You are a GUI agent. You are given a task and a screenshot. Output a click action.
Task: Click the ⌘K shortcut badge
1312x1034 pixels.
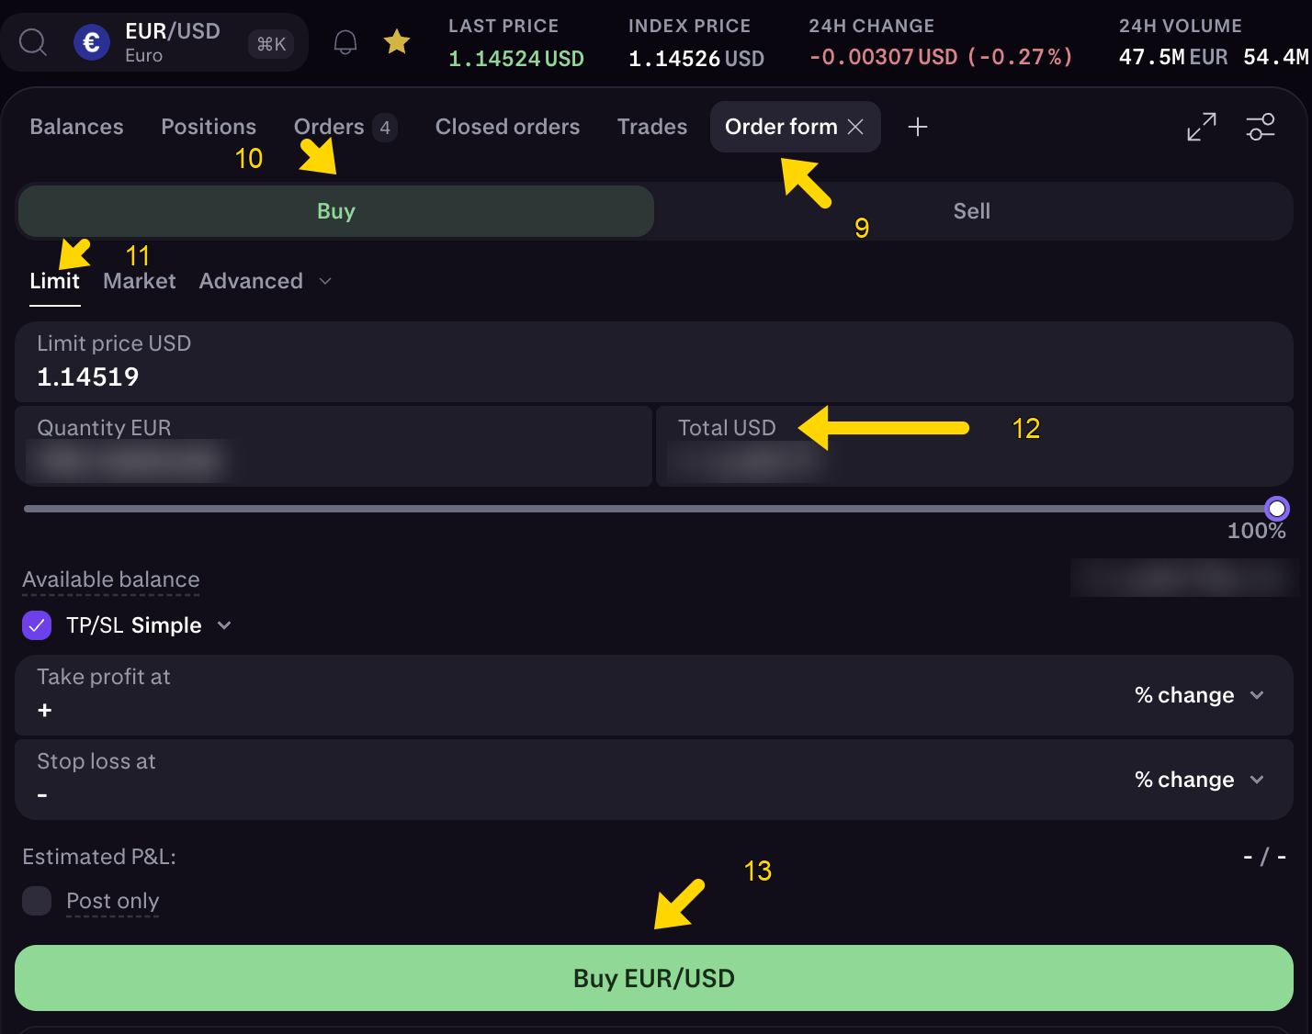click(x=271, y=43)
